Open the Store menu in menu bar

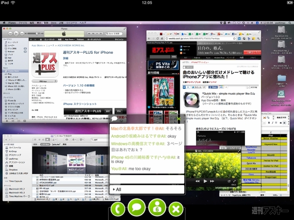53,23
